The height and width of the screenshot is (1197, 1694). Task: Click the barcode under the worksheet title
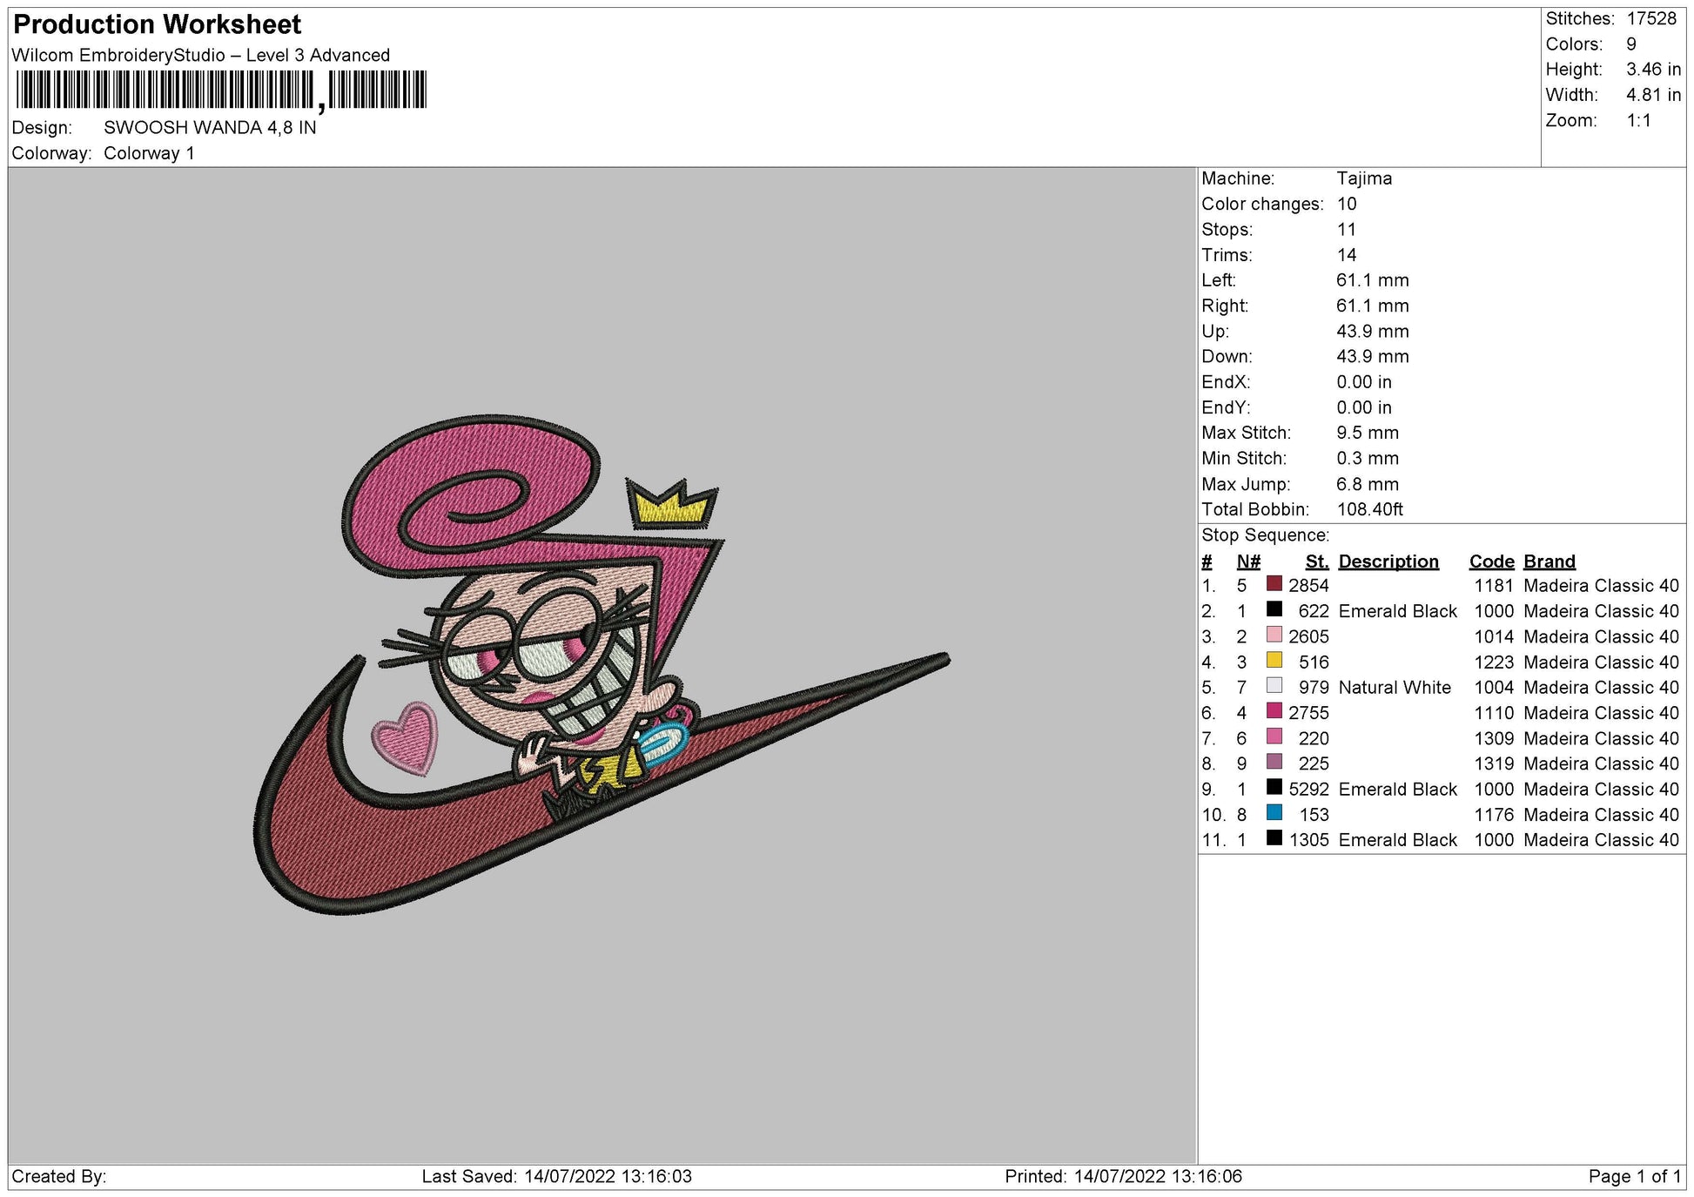221,90
